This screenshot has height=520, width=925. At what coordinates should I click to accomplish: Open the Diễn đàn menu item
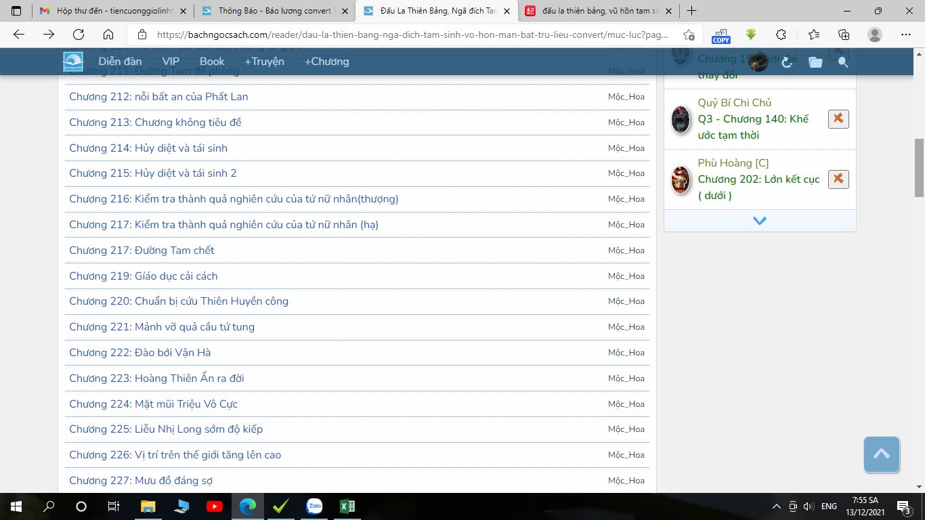pyautogui.click(x=120, y=62)
